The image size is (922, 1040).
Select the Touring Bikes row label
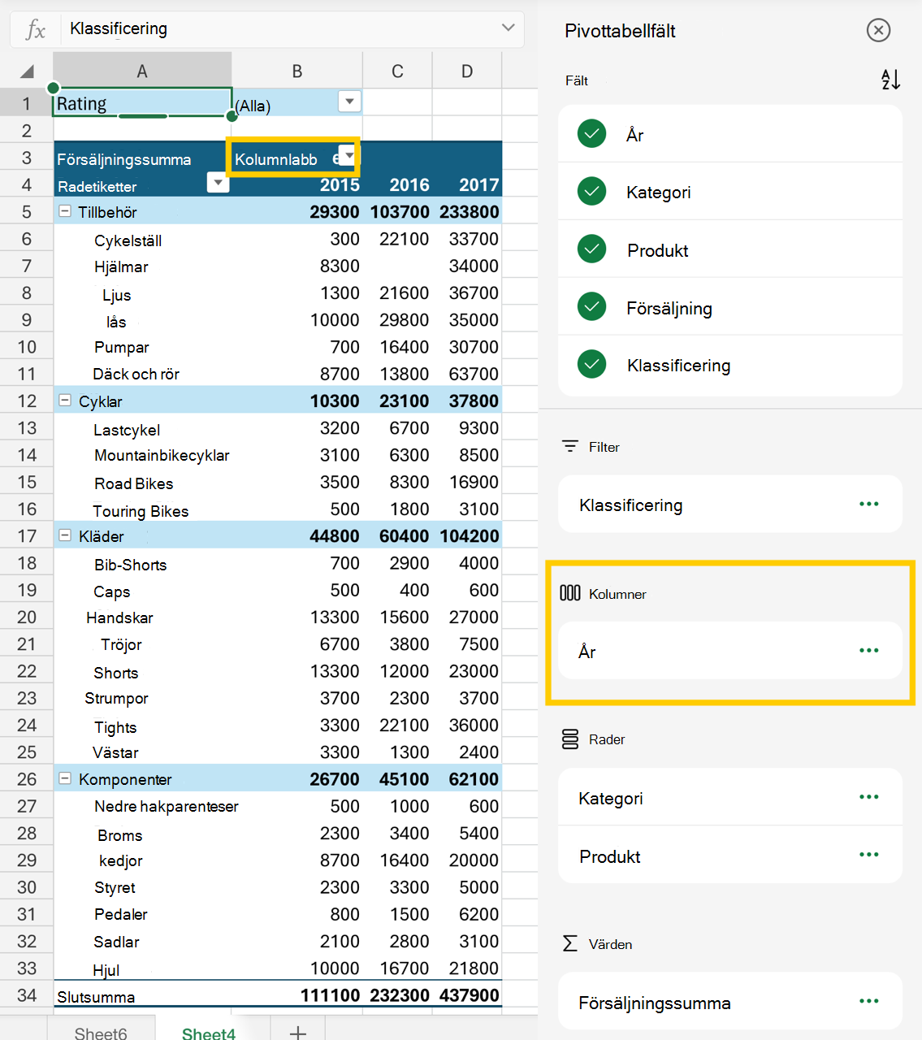(141, 511)
